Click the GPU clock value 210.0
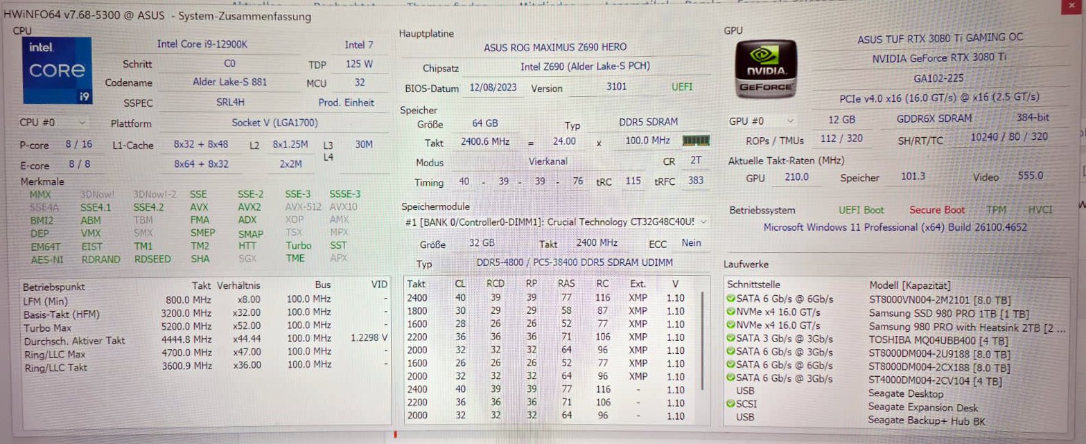This screenshot has width=1086, height=444. point(796,177)
